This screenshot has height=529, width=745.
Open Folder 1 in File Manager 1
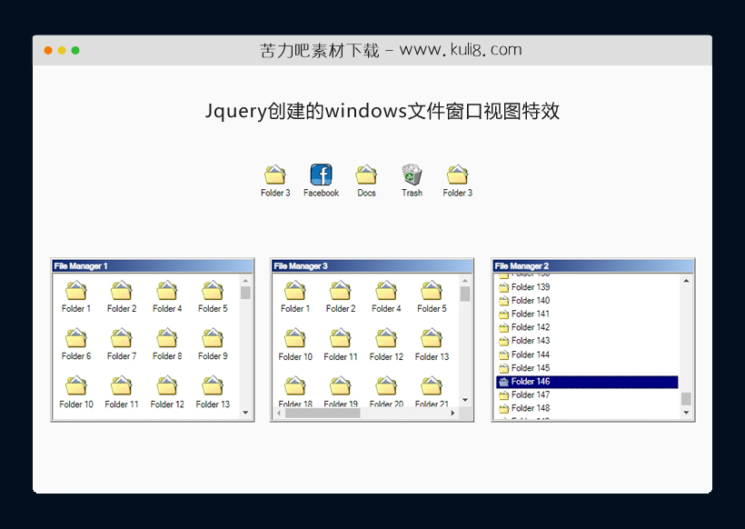click(75, 291)
